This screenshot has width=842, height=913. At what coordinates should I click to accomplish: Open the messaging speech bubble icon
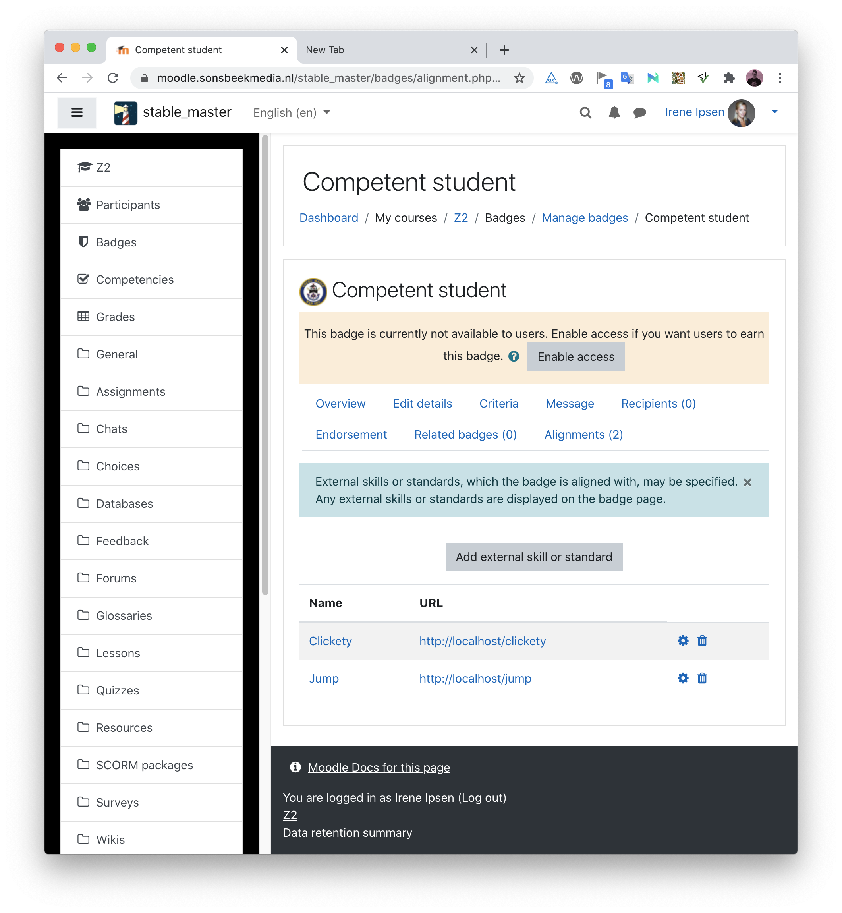pyautogui.click(x=640, y=112)
